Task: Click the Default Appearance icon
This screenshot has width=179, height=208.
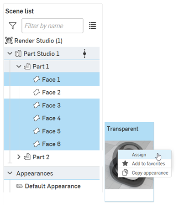Action: coord(20,186)
